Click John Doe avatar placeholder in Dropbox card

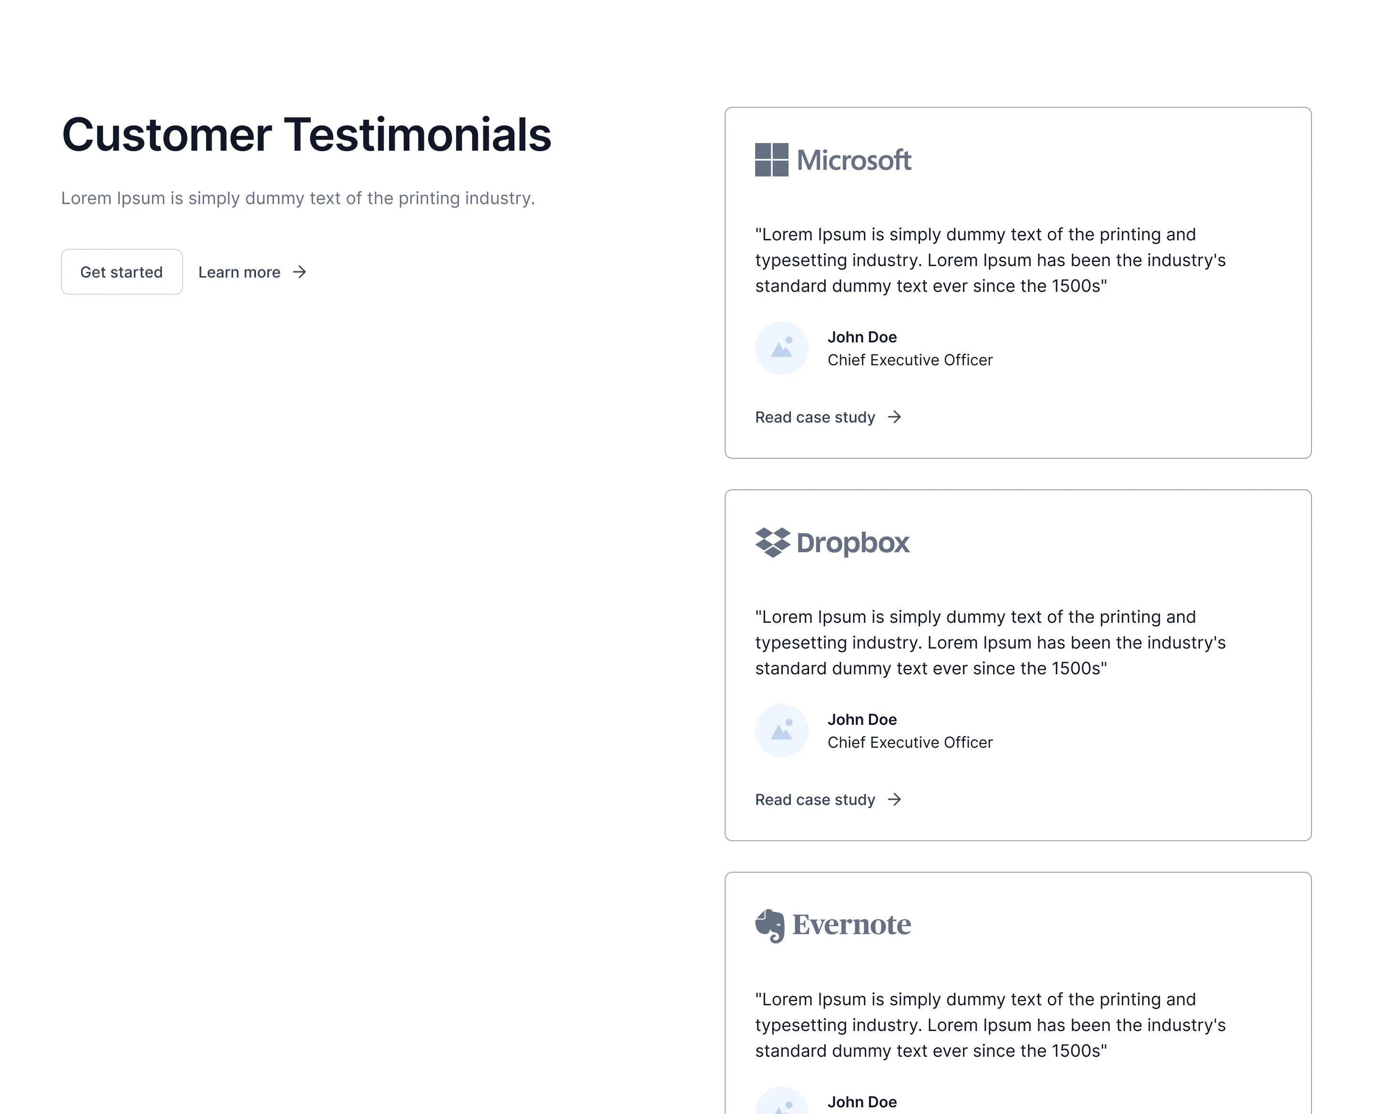(781, 731)
